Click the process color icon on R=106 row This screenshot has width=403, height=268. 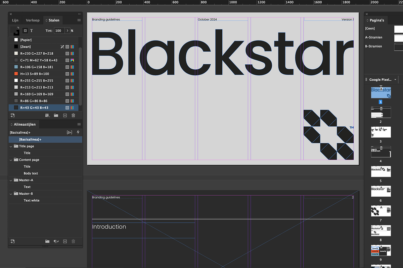click(67, 67)
